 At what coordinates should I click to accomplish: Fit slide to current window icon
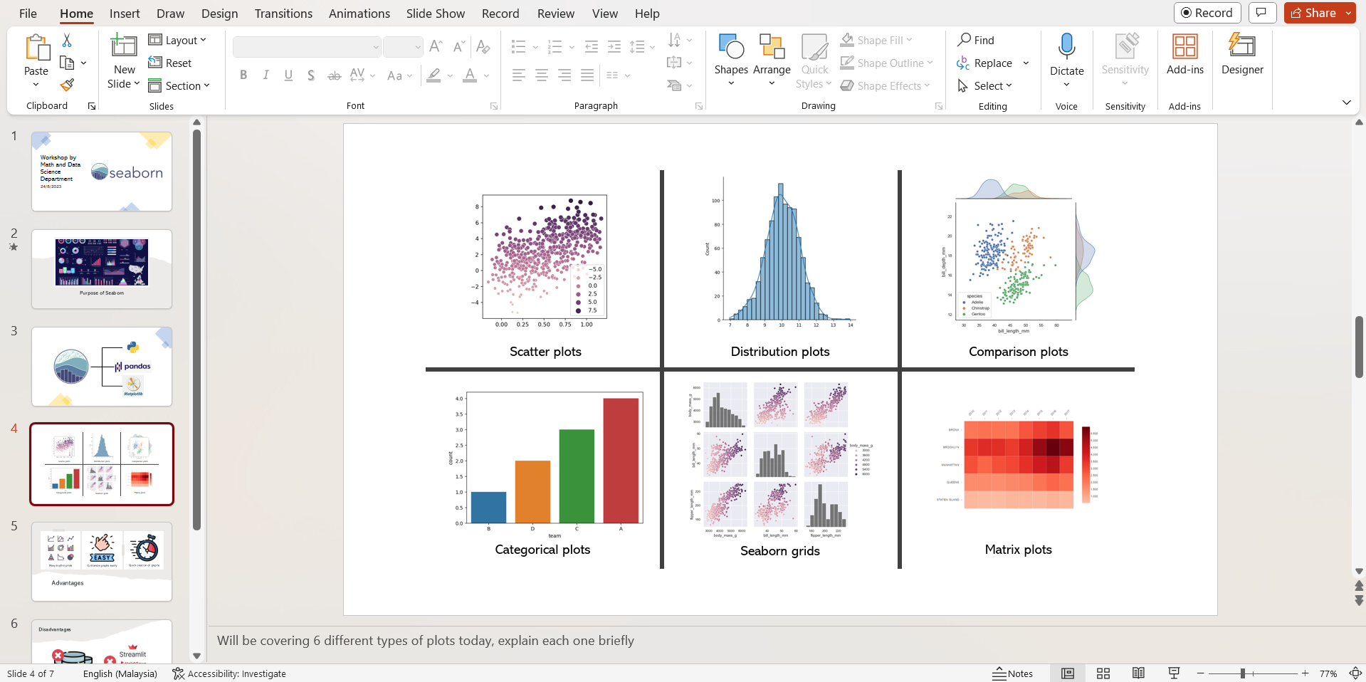[x=1355, y=673]
